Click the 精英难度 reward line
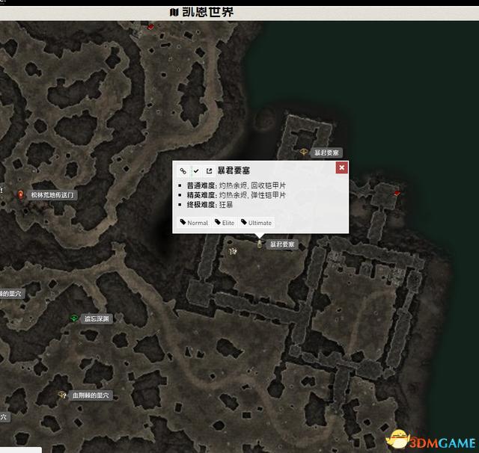Image resolution: width=479 pixels, height=453 pixels. 237,195
